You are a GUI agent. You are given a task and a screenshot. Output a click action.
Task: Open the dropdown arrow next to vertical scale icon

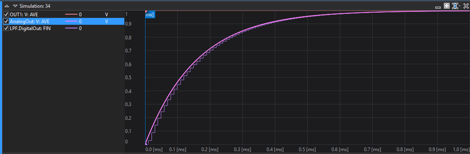pos(460,6)
